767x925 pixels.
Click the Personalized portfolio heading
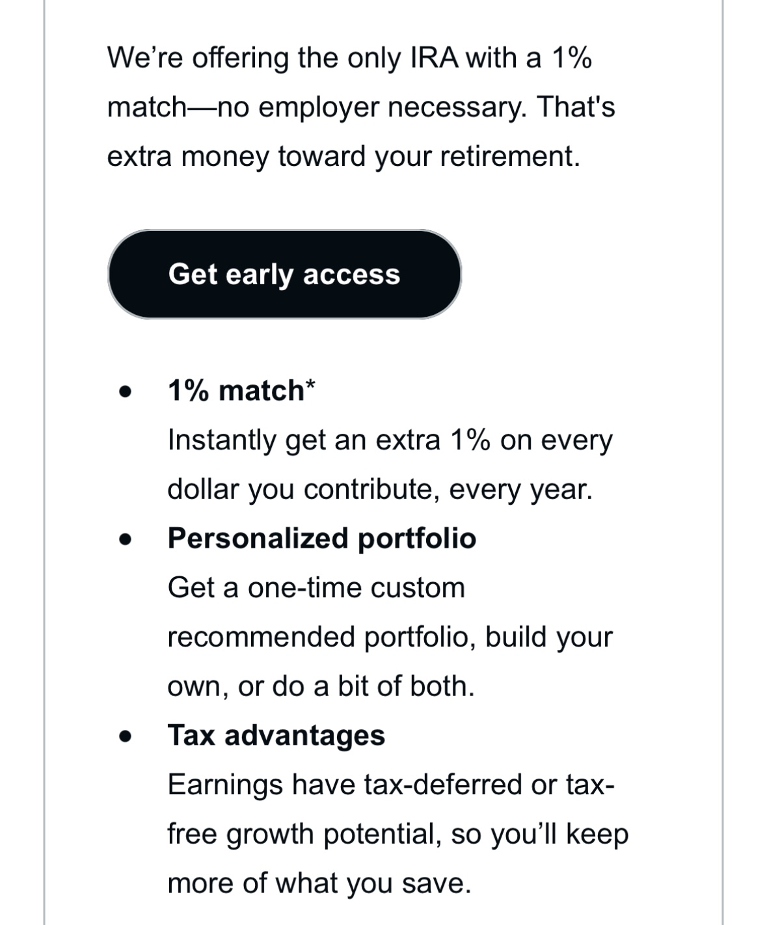point(323,539)
